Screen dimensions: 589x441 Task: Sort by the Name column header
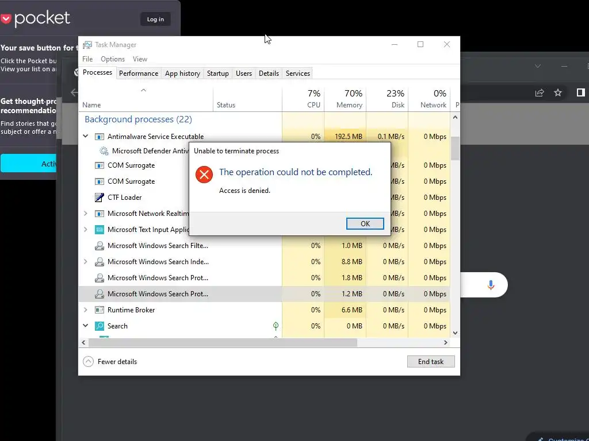(x=146, y=99)
